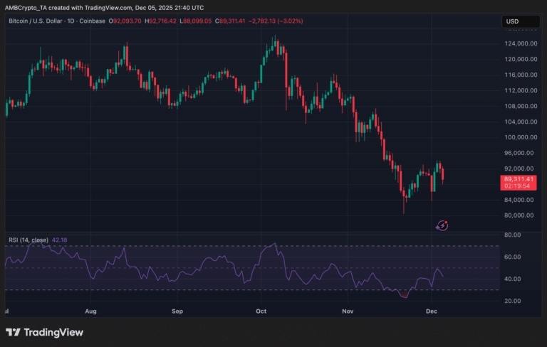Select the Dec label on the time axis

coord(432,311)
